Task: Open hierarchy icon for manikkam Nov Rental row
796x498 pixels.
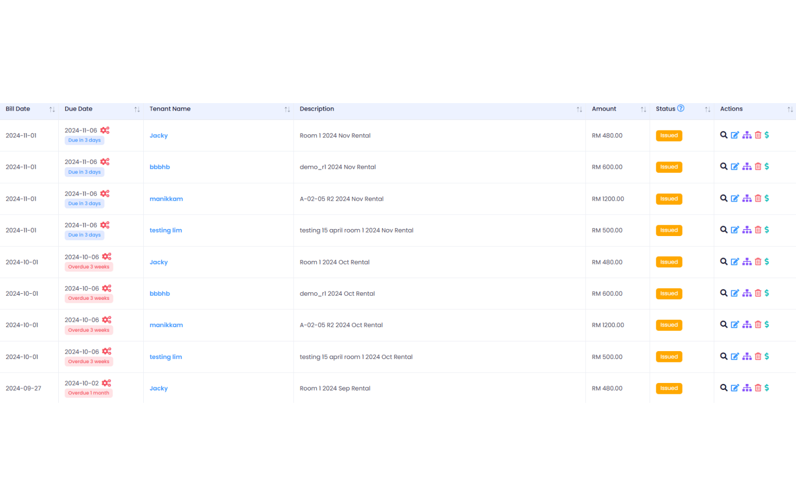Action: click(x=747, y=199)
